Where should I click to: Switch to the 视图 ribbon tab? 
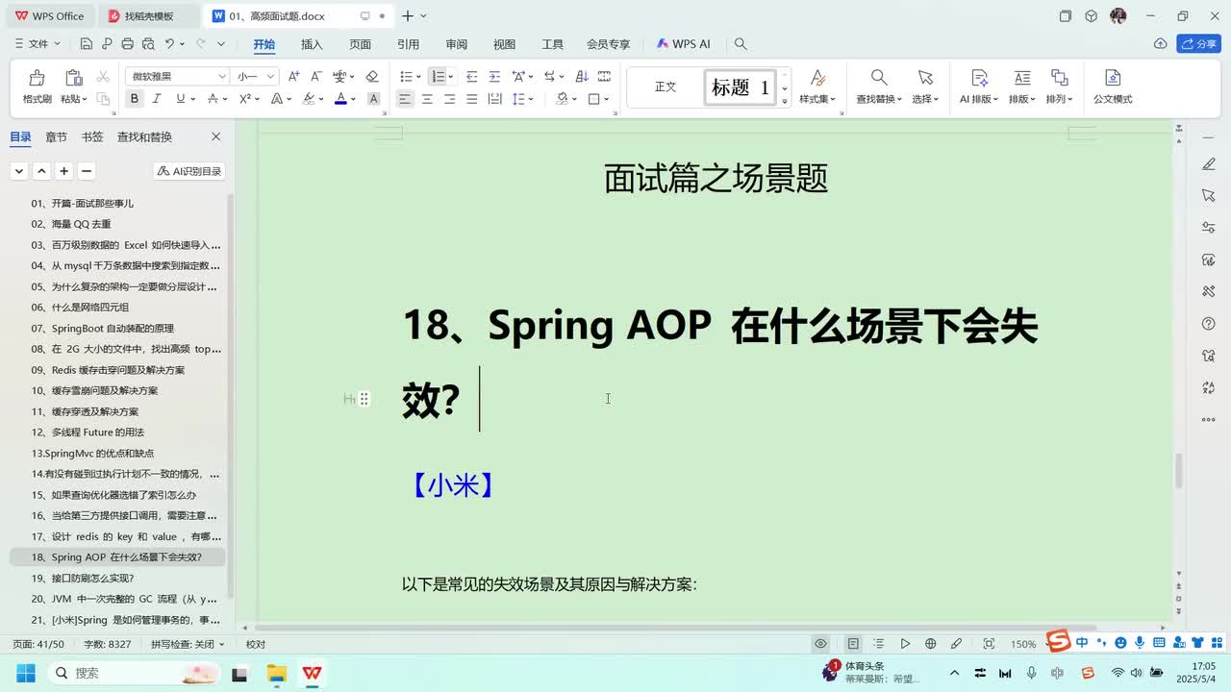pyautogui.click(x=504, y=44)
